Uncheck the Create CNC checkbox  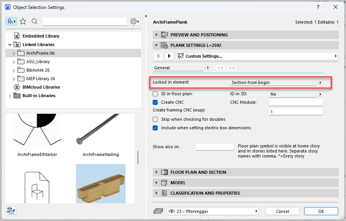point(155,103)
